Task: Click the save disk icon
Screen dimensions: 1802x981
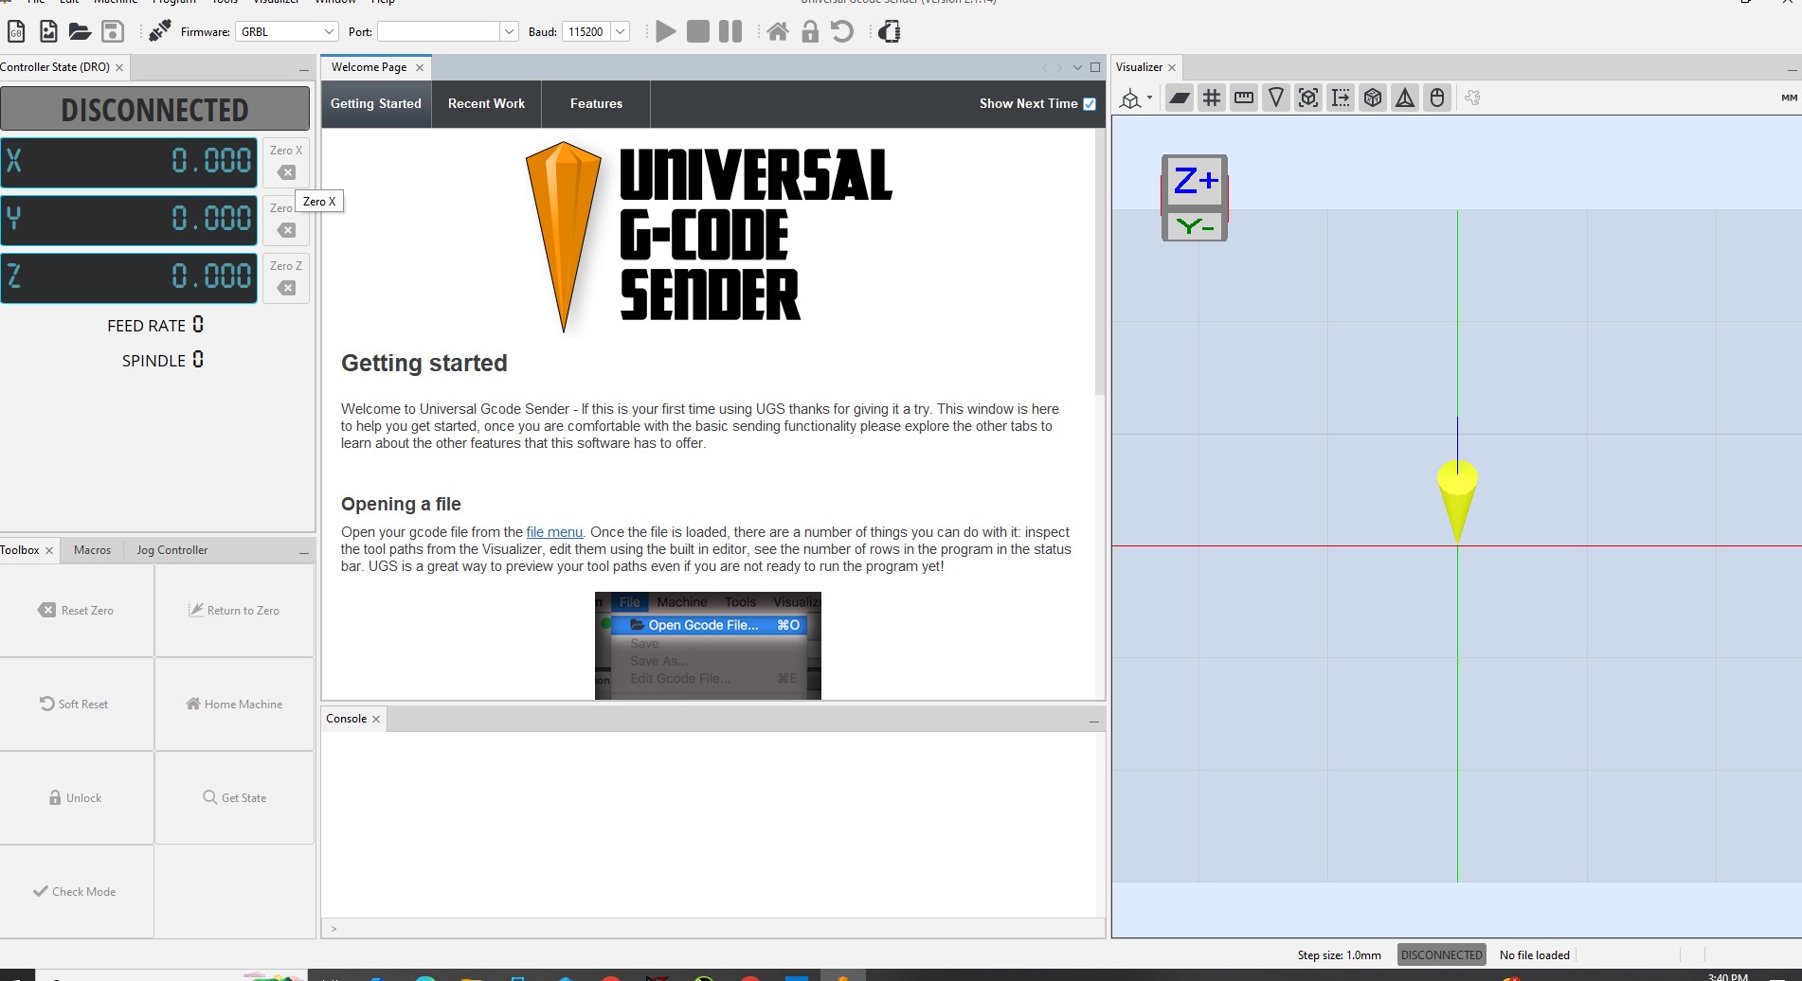Action: (113, 31)
